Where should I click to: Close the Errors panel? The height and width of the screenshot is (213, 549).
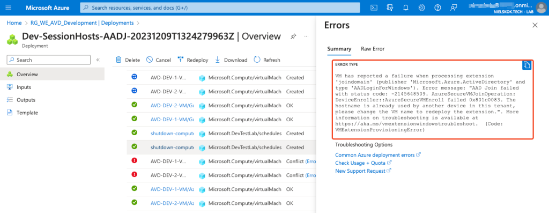(x=535, y=25)
